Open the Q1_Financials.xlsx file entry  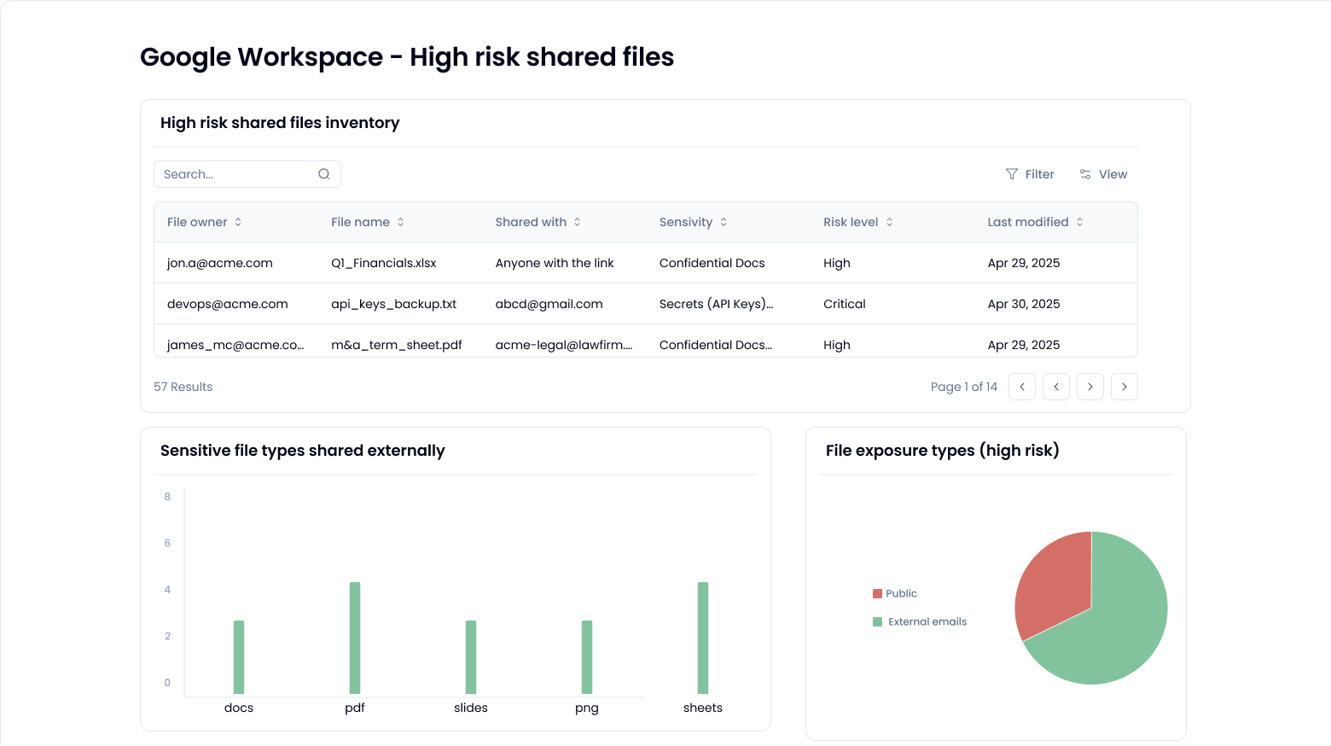[383, 263]
